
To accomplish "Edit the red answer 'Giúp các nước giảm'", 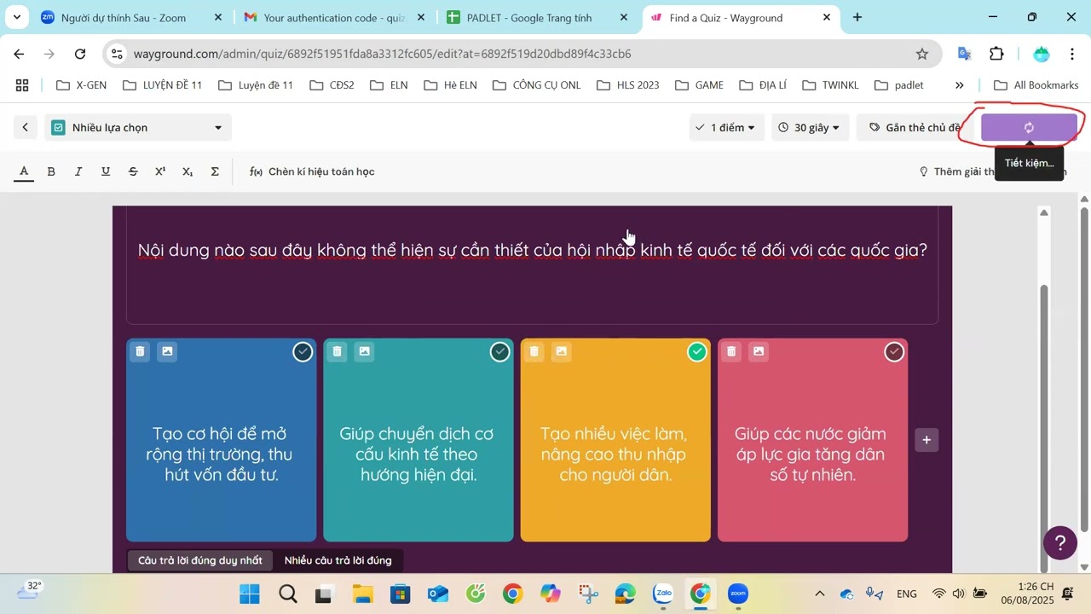I will (811, 455).
